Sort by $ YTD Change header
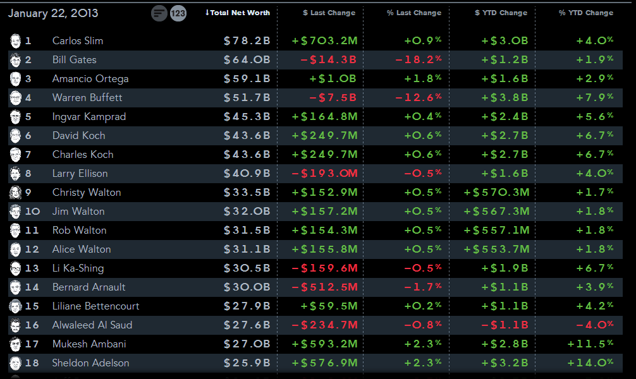The width and height of the screenshot is (636, 379). [501, 13]
